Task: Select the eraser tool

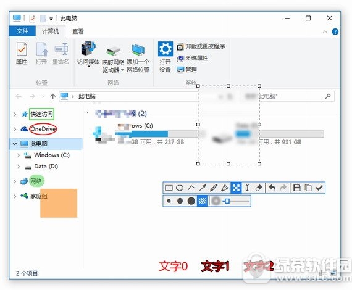Action: (x=258, y=188)
